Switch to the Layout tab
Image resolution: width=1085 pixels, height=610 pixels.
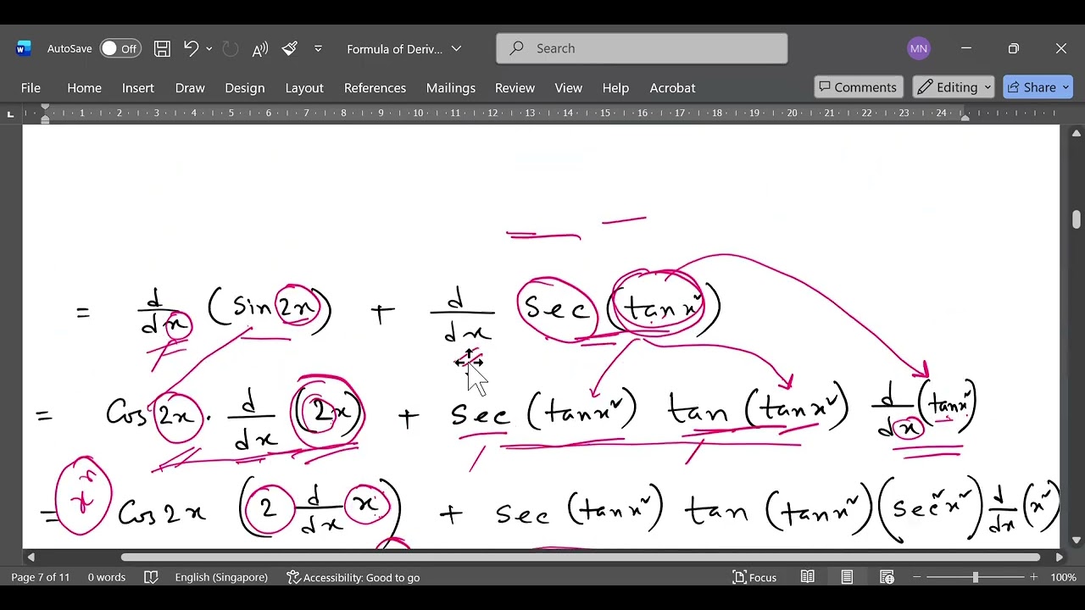pos(304,87)
